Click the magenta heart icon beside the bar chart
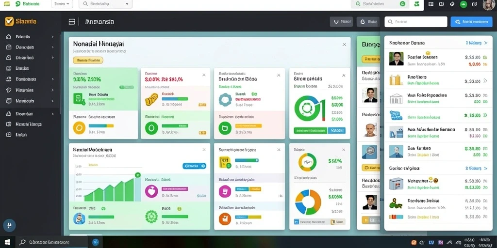Viewport: 497px width, 248px height. point(151,191)
